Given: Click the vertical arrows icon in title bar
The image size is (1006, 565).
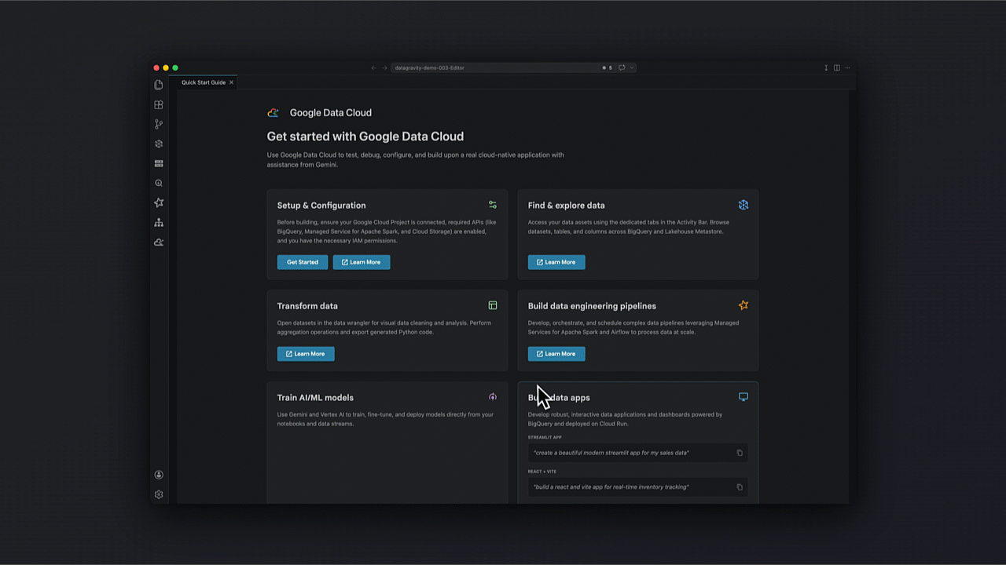Looking at the screenshot, I should [826, 67].
